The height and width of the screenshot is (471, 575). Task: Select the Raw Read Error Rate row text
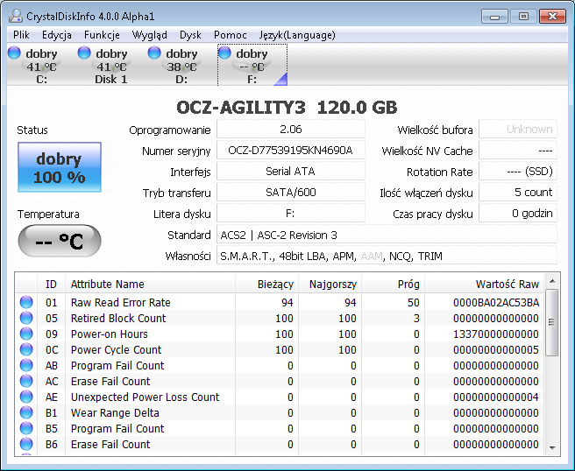[x=121, y=303]
